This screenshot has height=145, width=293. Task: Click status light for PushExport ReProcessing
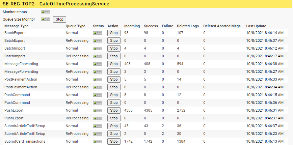98,118
